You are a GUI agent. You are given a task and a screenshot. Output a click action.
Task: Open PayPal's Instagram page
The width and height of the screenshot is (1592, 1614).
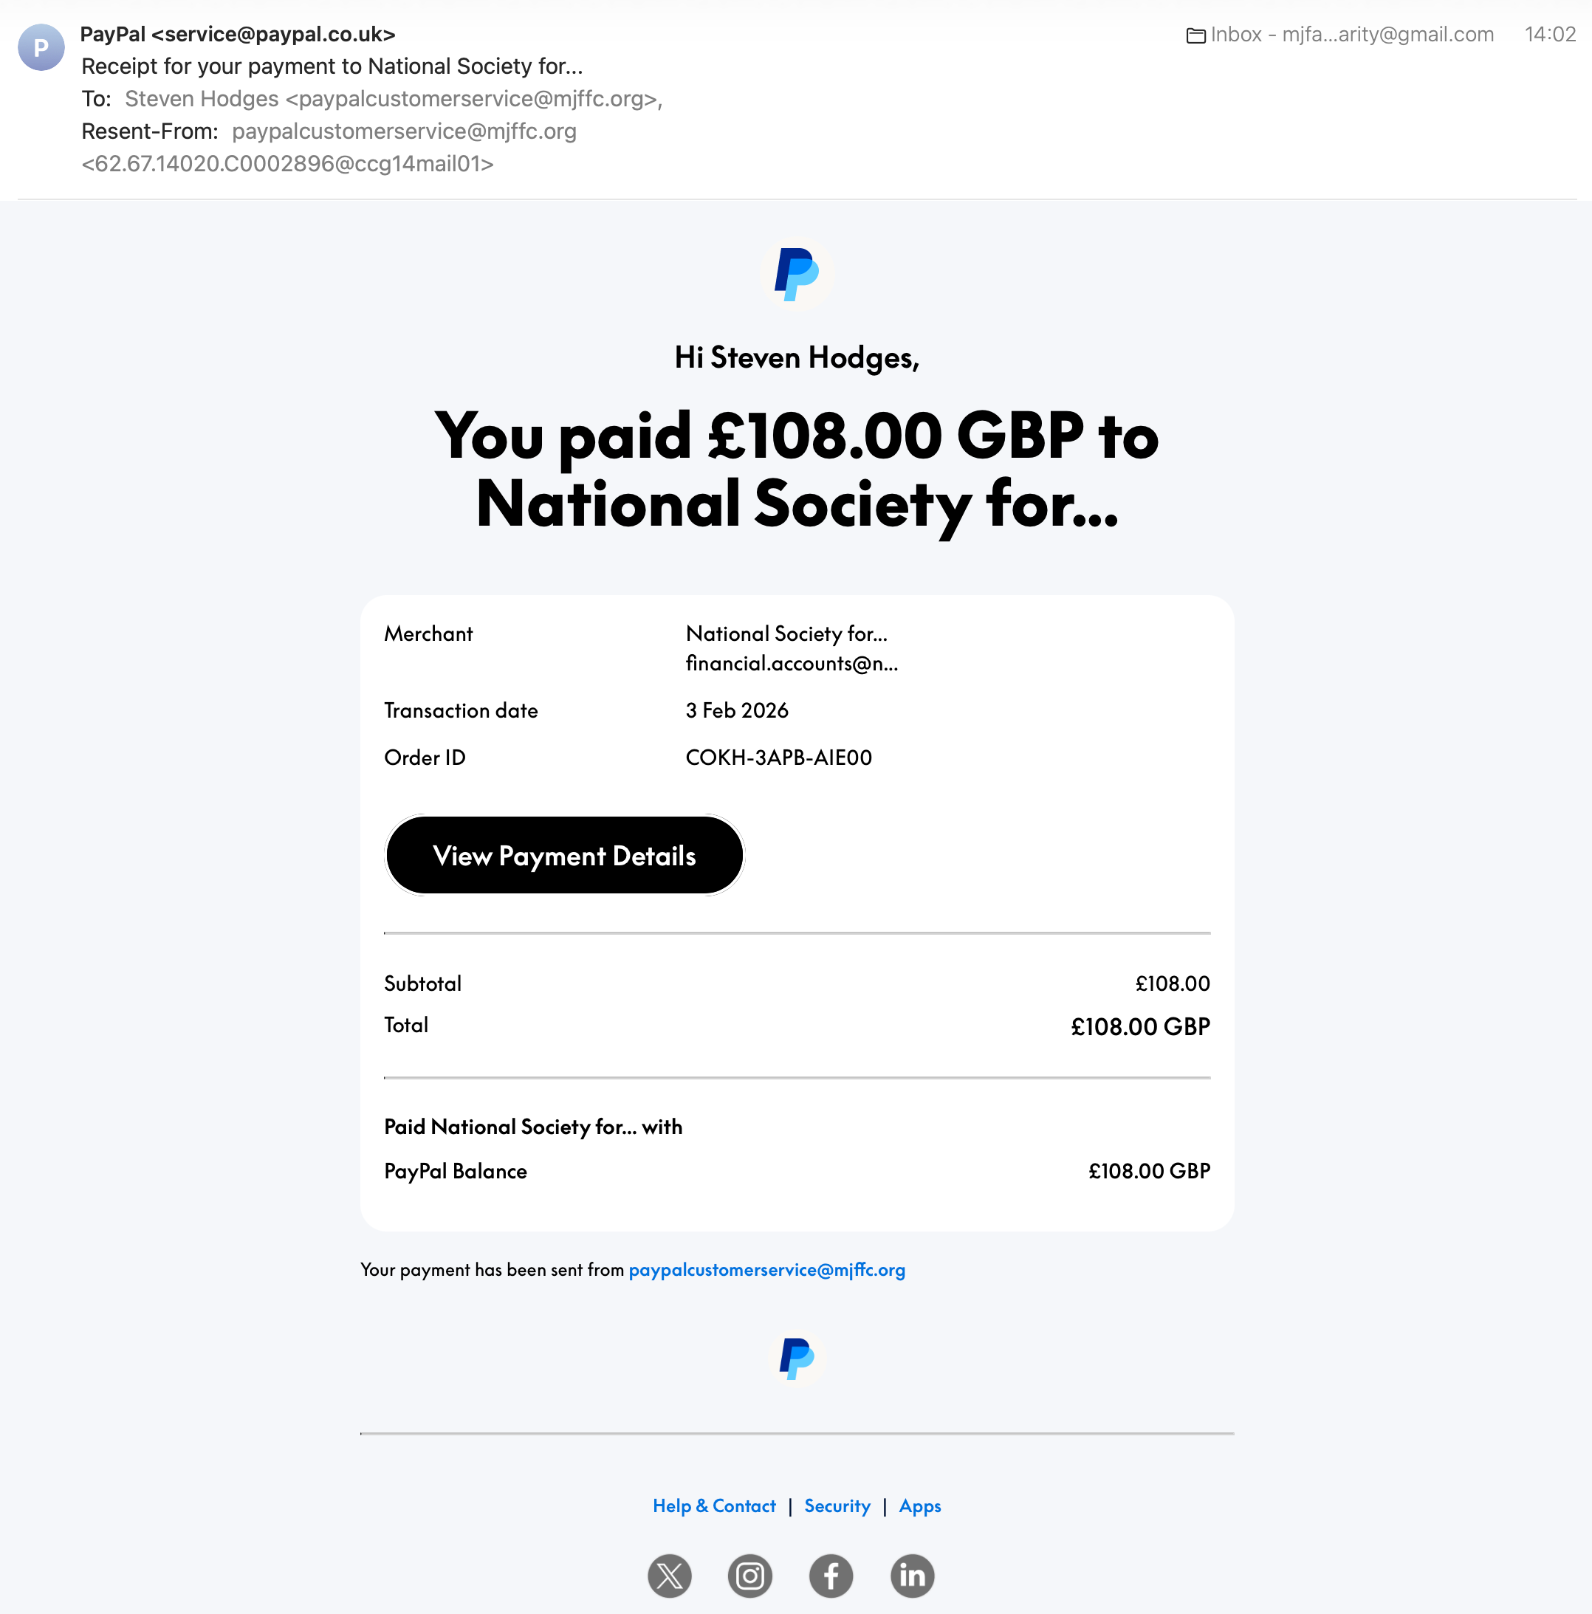tap(749, 1576)
